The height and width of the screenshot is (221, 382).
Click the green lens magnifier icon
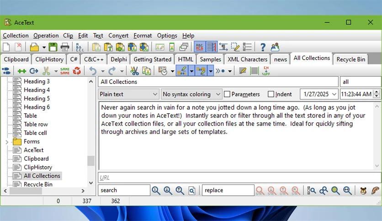pyautogui.click(x=335, y=190)
